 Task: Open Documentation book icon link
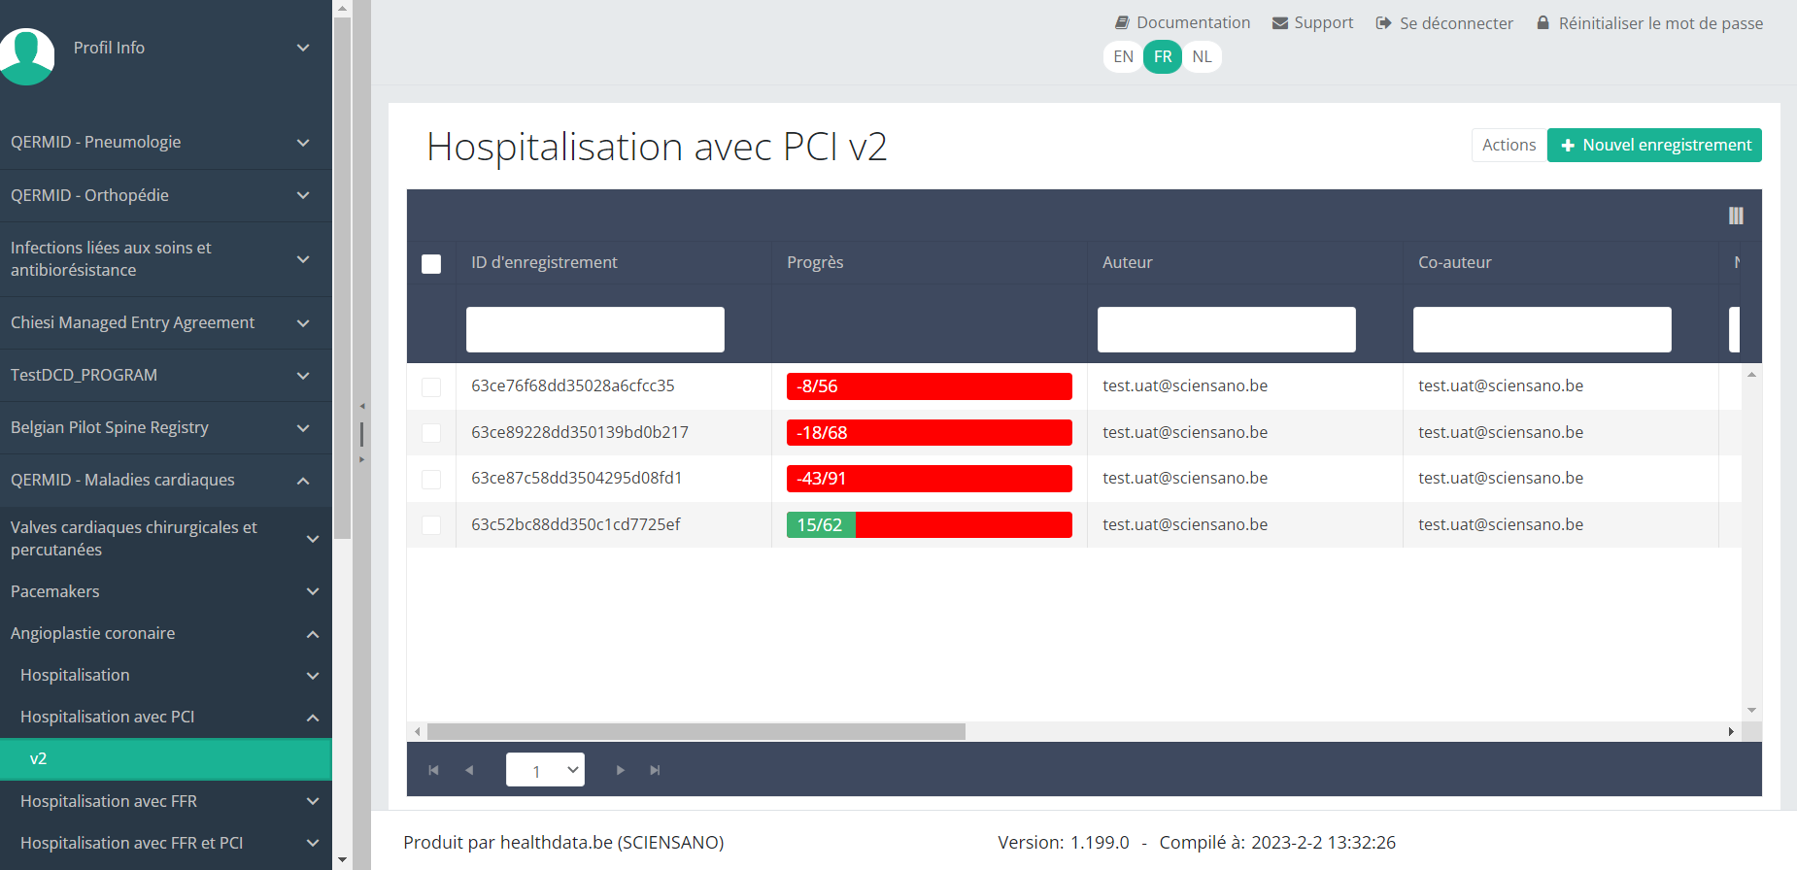[1122, 22]
